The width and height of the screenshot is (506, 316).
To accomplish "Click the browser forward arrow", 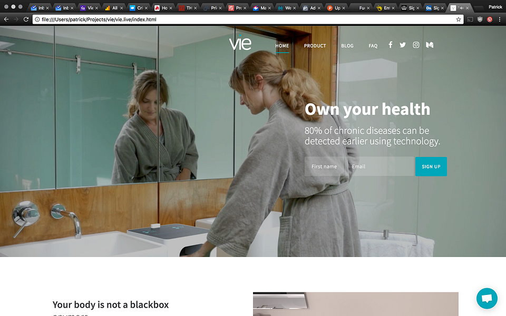I will 16,19.
